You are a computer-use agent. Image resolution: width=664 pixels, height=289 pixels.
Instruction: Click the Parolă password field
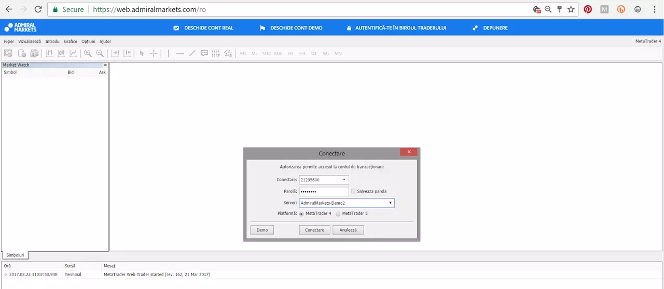tap(324, 192)
